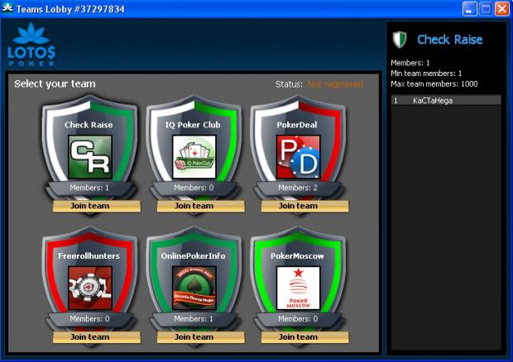This screenshot has height=362, width=513.
Task: Join the Check Raise team
Action: pyautogui.click(x=97, y=206)
